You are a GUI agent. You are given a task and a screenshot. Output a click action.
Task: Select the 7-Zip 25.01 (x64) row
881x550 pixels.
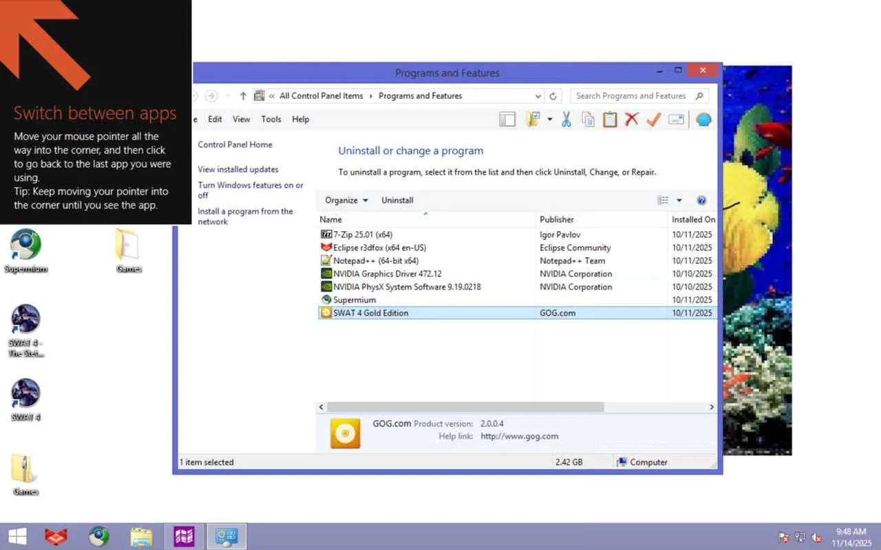[x=517, y=235]
